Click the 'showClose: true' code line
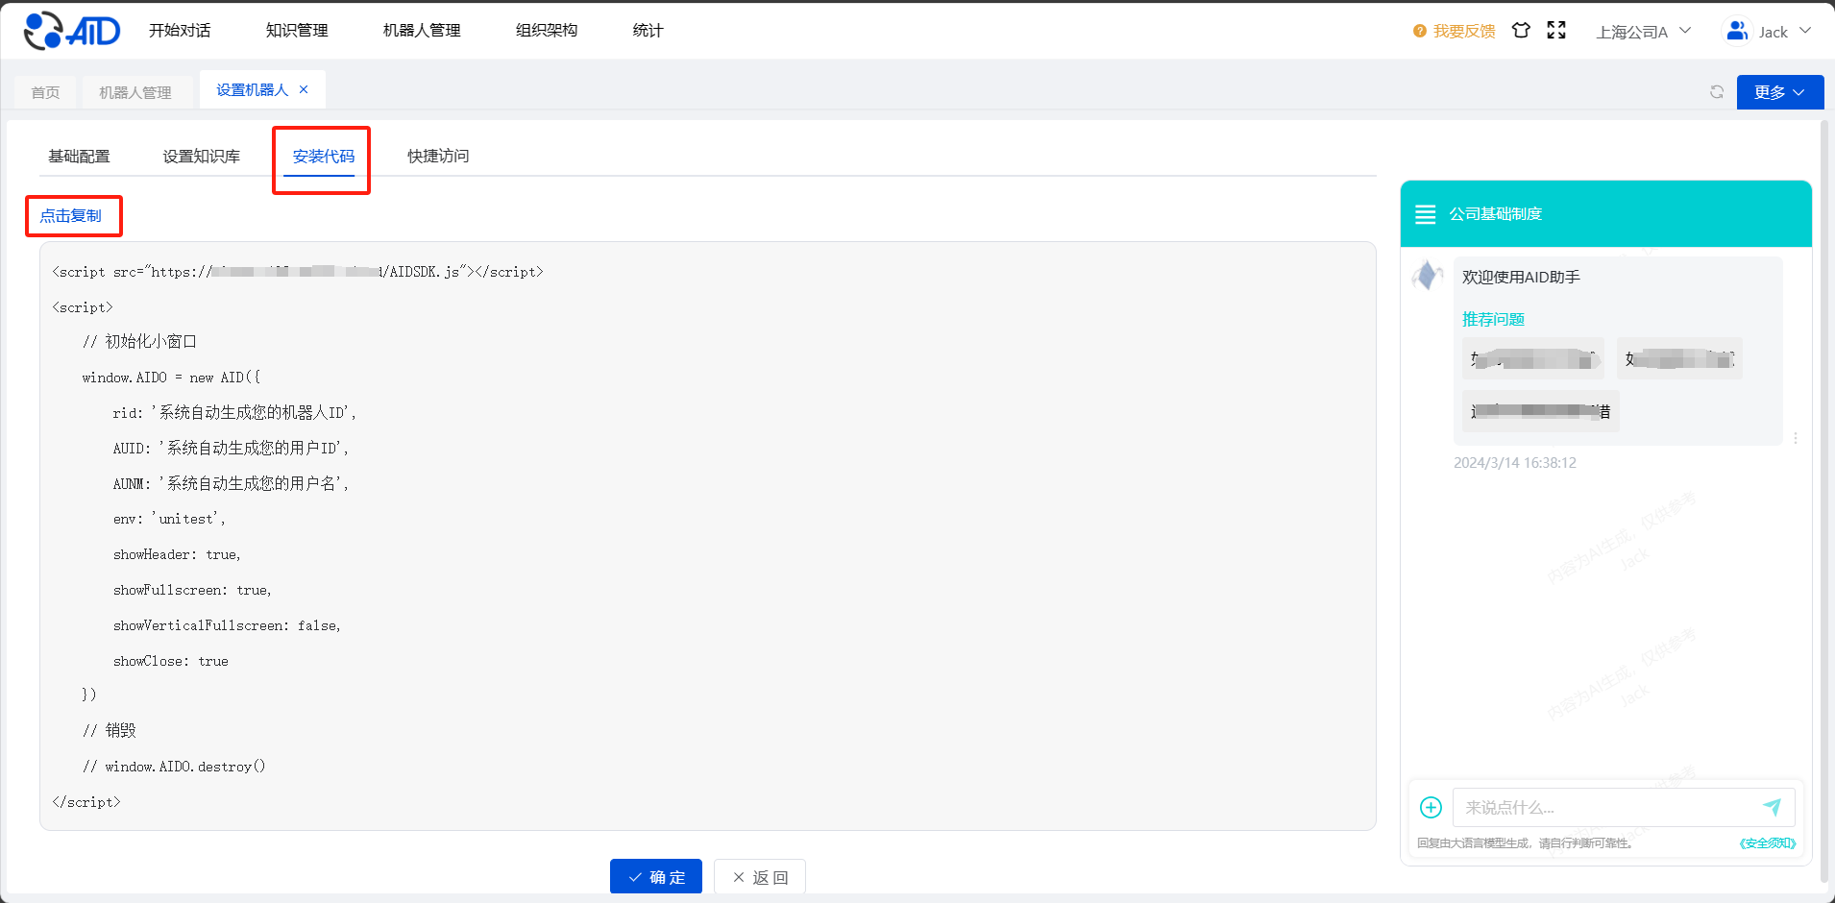This screenshot has height=903, width=1835. (171, 661)
